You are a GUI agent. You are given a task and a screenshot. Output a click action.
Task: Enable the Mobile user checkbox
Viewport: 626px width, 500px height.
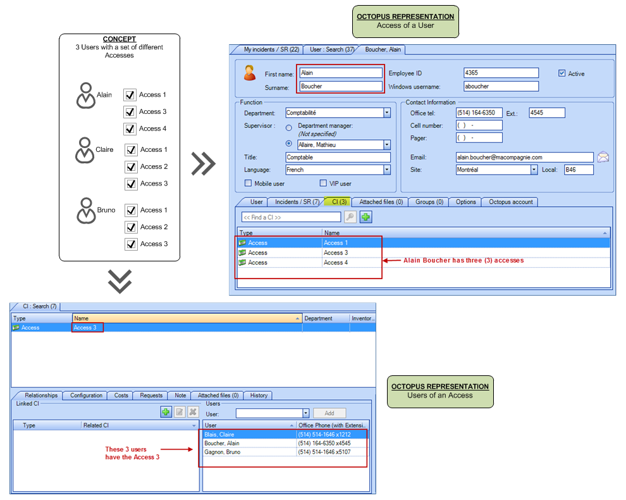coord(248,183)
